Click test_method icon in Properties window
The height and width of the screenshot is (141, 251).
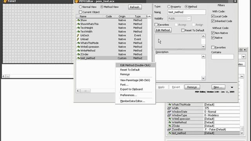click(169, 133)
